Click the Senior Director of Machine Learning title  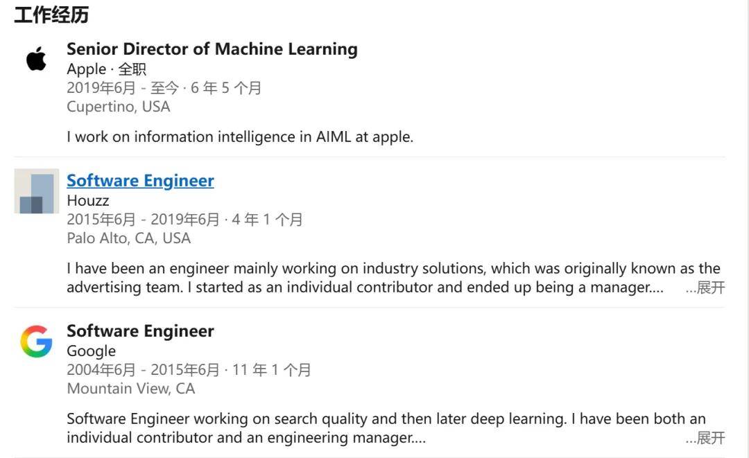(212, 49)
